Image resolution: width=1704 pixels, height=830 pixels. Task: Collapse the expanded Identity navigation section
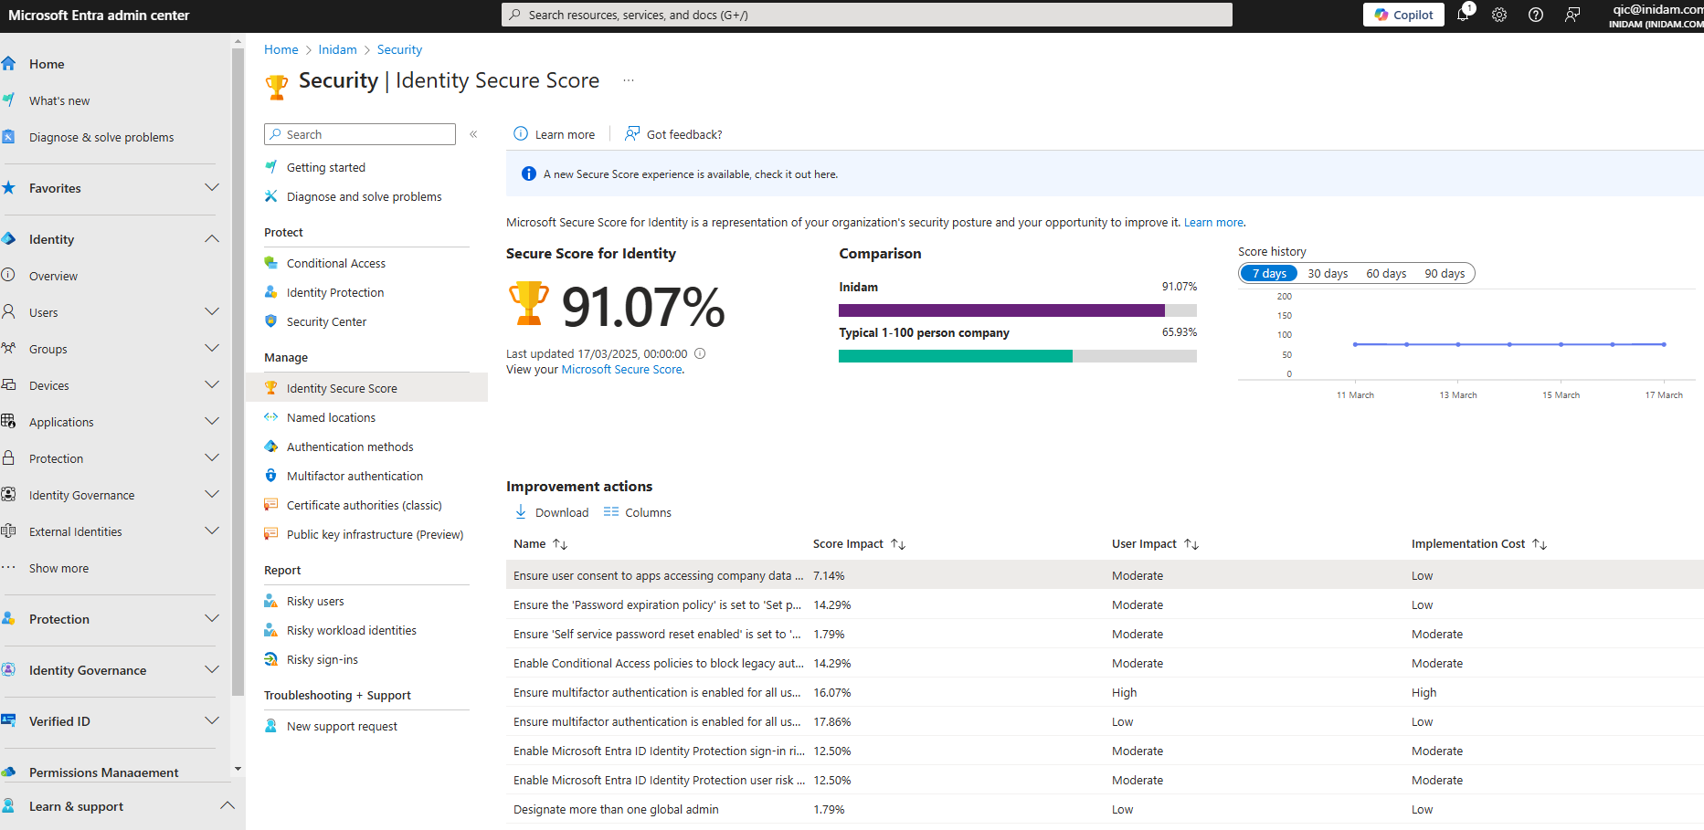coord(212,238)
